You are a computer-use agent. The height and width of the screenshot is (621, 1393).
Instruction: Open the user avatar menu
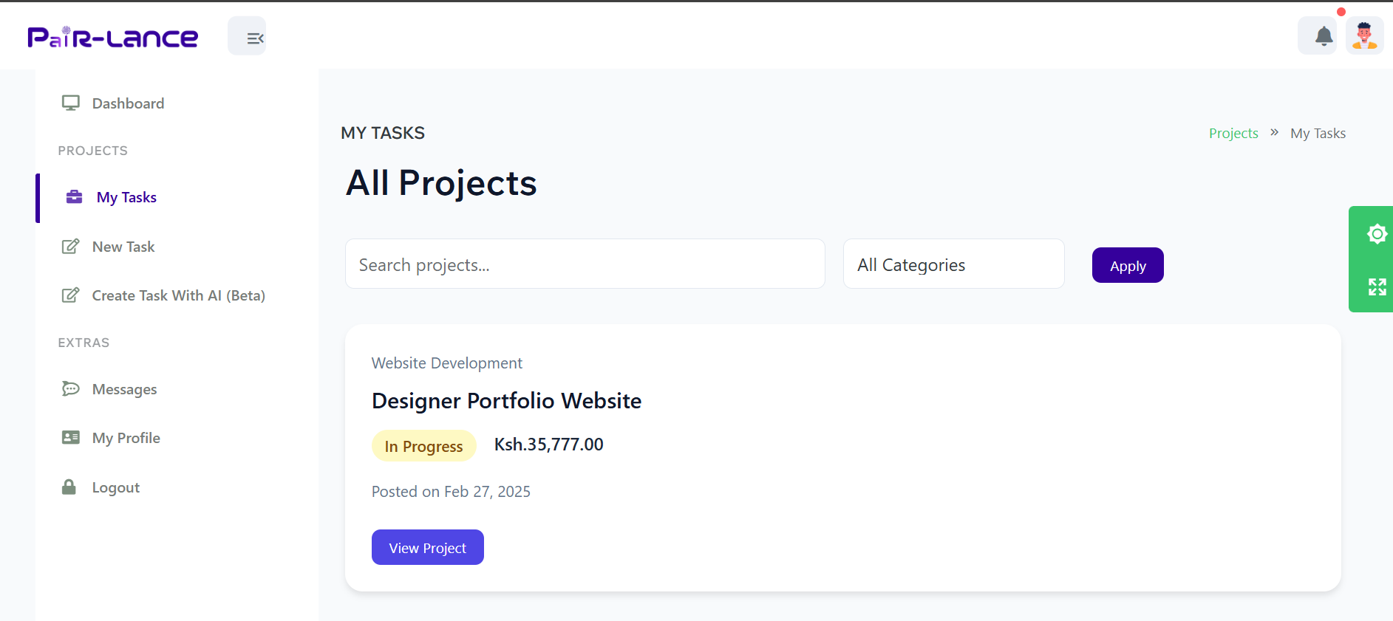coord(1364,35)
